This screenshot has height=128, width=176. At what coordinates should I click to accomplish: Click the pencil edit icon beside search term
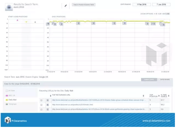[x=65, y=5]
